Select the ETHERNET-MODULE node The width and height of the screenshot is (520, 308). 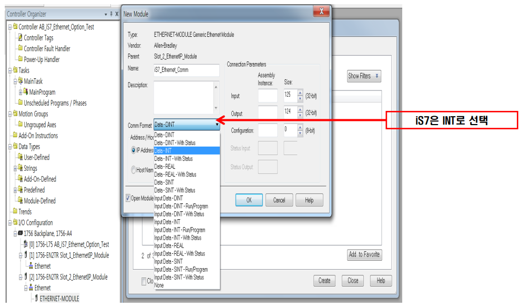click(x=58, y=299)
